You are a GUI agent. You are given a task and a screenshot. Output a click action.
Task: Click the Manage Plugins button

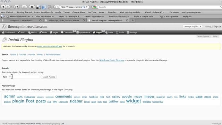tap(191, 26)
